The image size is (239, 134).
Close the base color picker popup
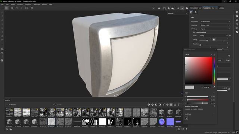(x=215, y=50)
